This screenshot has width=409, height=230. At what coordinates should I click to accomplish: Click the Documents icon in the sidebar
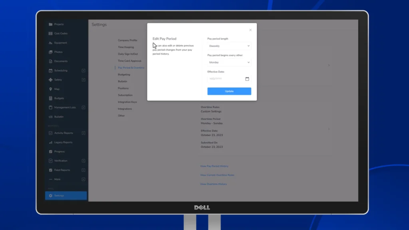(51, 61)
